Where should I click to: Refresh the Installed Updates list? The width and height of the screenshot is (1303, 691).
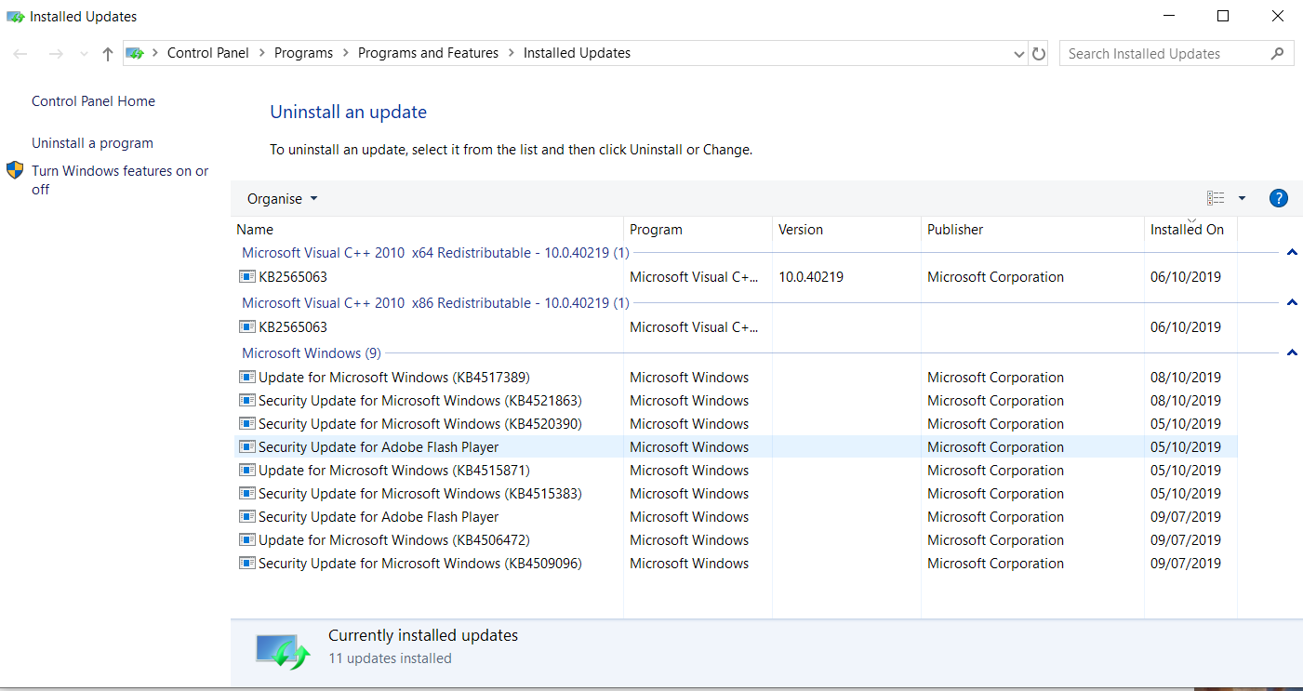click(x=1039, y=54)
